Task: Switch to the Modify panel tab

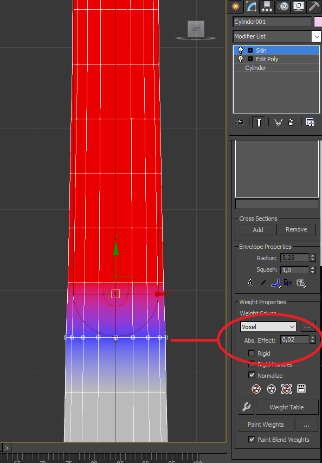Action: [251, 7]
